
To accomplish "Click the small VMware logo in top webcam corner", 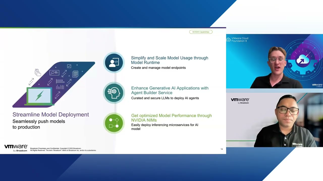I will coord(317,85).
